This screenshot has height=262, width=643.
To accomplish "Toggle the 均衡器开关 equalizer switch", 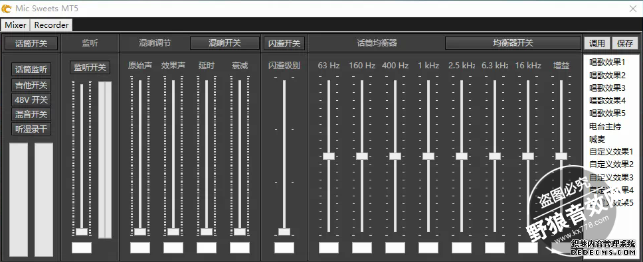I will click(513, 43).
